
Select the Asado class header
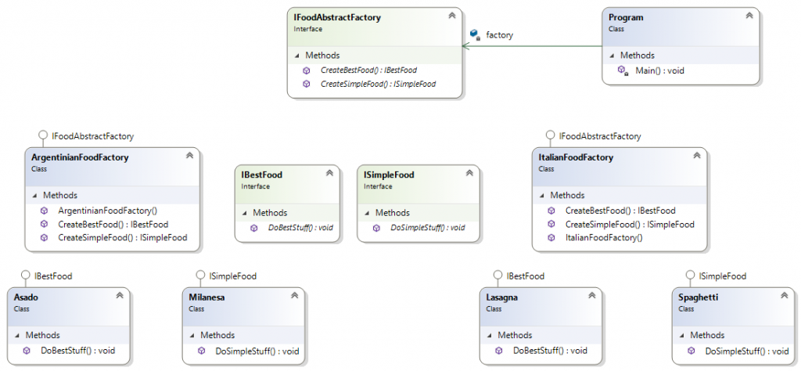[69, 302]
